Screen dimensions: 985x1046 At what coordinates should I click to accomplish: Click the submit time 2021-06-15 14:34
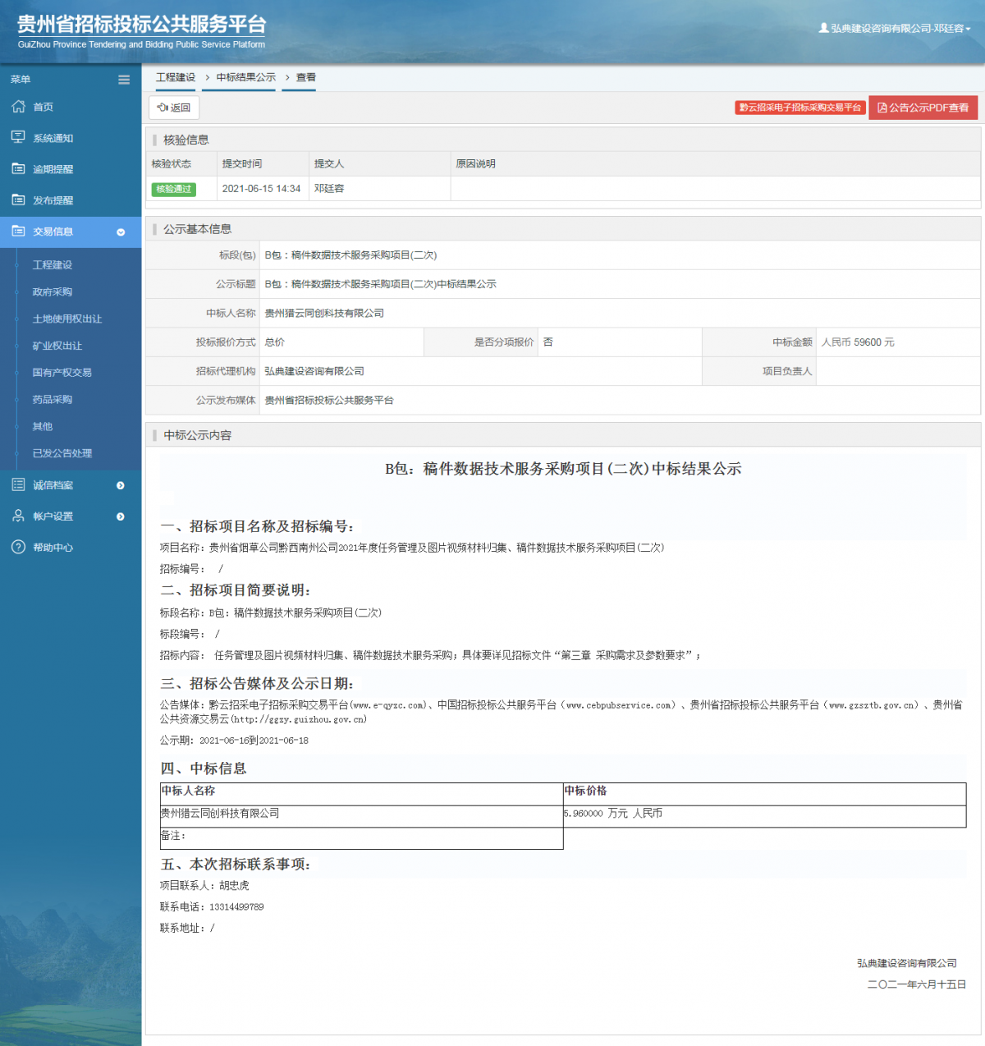(x=261, y=189)
